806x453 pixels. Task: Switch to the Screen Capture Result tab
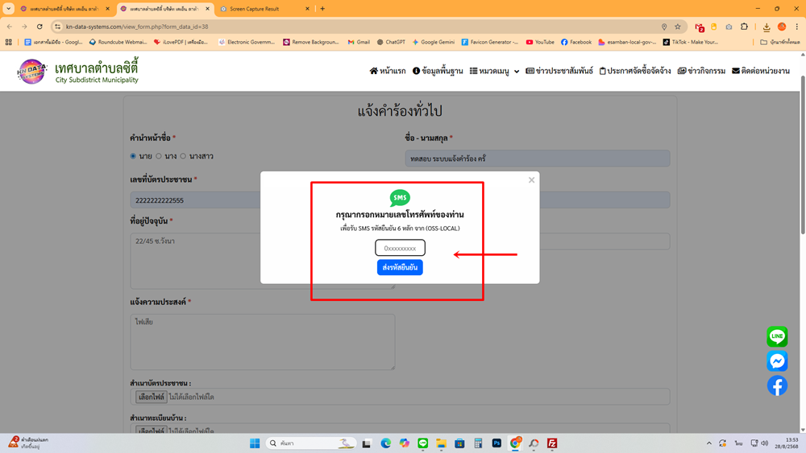(x=262, y=9)
